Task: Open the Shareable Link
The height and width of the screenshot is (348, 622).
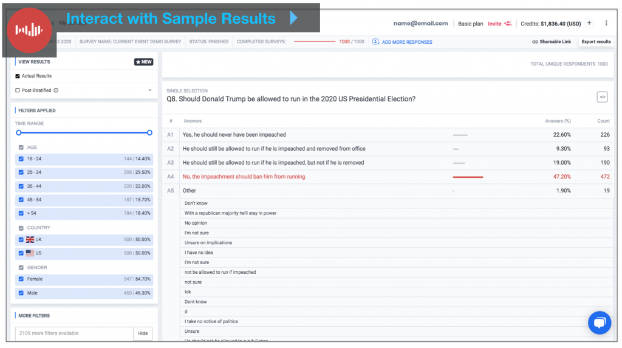Action: [x=552, y=42]
